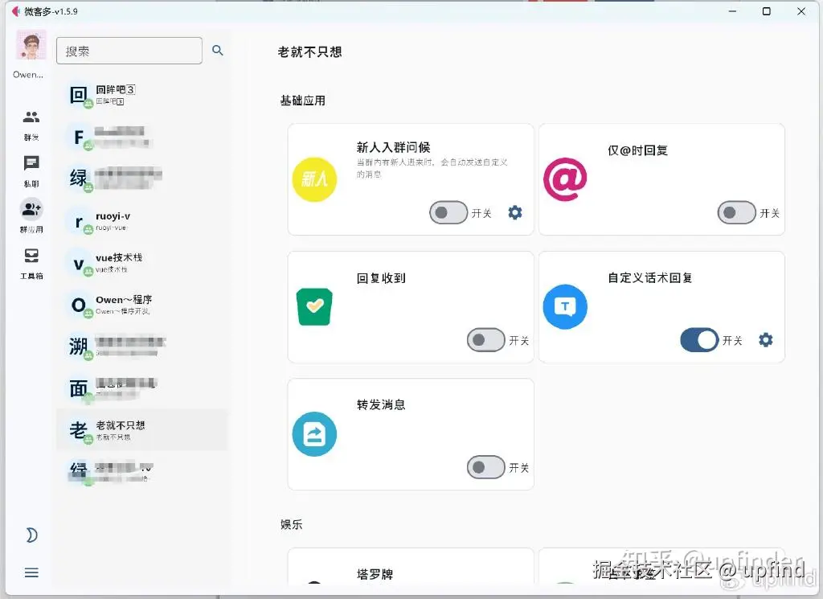Maximize the 微客多 window
This screenshot has width=823, height=599.
[x=766, y=11]
